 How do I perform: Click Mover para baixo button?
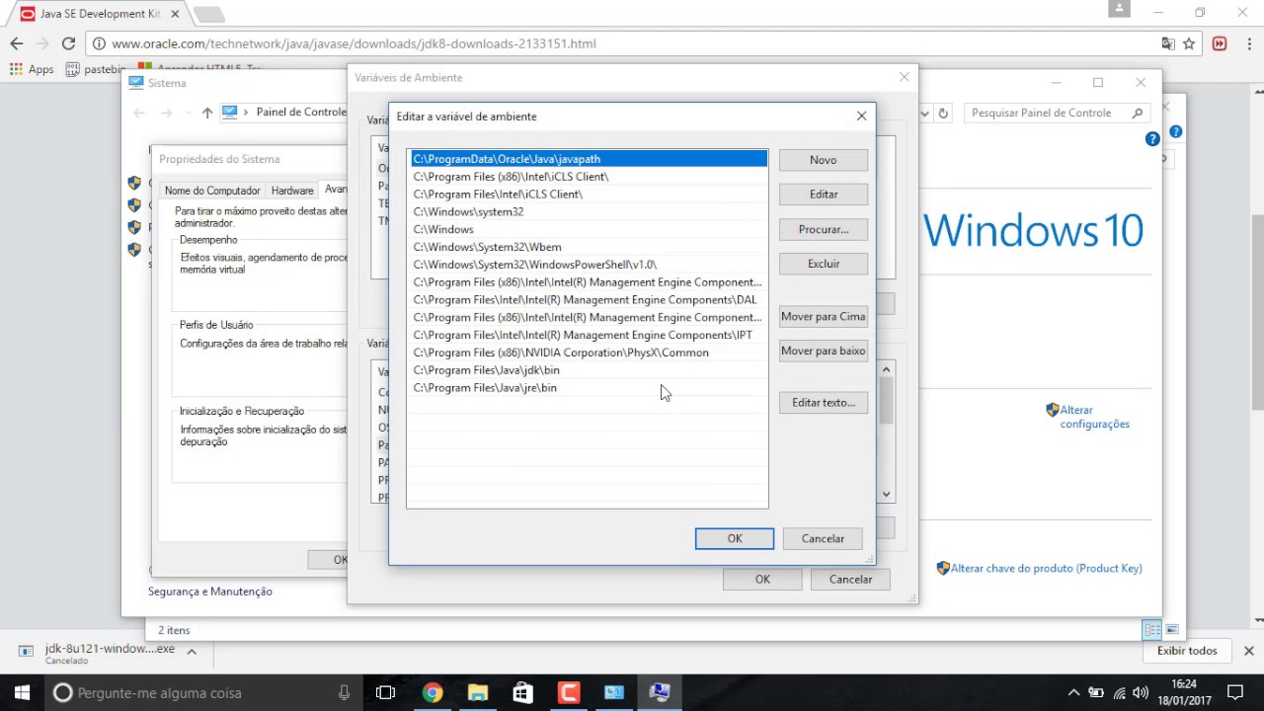[x=823, y=351]
